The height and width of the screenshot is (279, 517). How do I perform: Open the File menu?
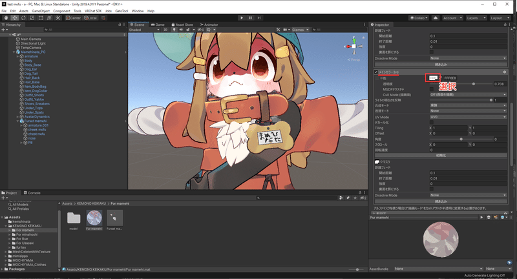click(x=4, y=11)
